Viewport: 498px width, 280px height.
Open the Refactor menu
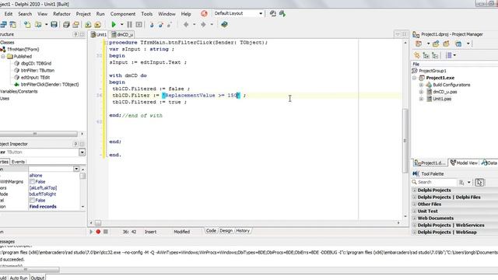(x=61, y=14)
